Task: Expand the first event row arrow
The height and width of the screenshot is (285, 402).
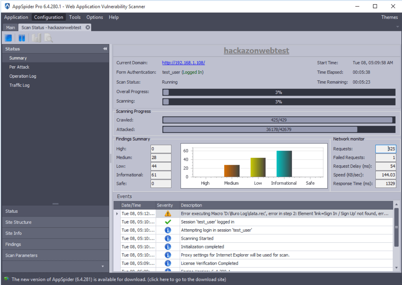Action: coord(117,214)
